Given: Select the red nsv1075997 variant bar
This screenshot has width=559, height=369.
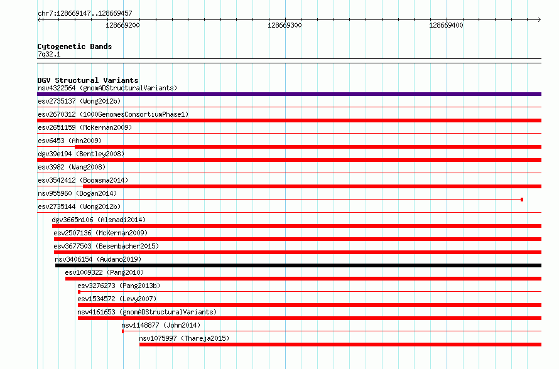Looking at the screenshot, I should pos(340,345).
